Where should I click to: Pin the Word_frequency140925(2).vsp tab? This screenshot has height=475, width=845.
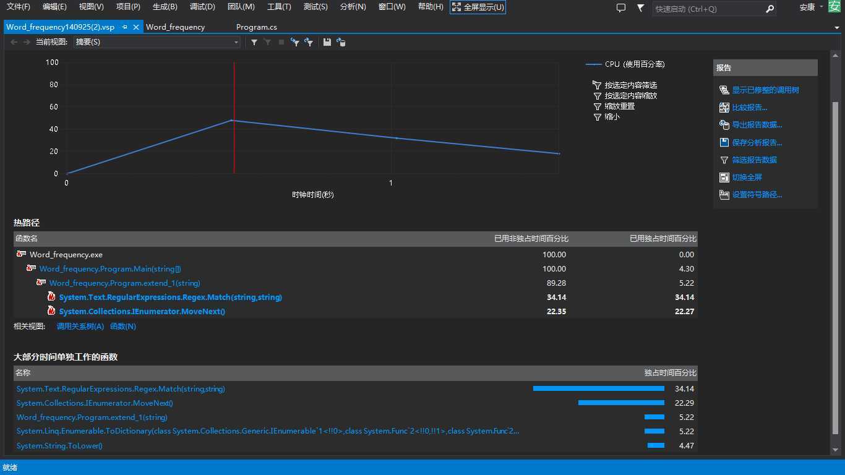click(x=124, y=27)
